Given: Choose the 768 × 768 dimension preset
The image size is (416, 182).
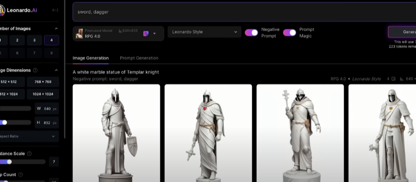Looking at the screenshot, I should pyautogui.click(x=43, y=82).
